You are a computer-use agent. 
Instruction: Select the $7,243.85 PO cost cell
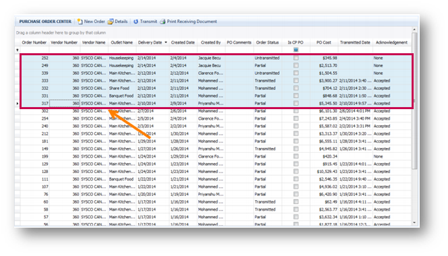324,119
